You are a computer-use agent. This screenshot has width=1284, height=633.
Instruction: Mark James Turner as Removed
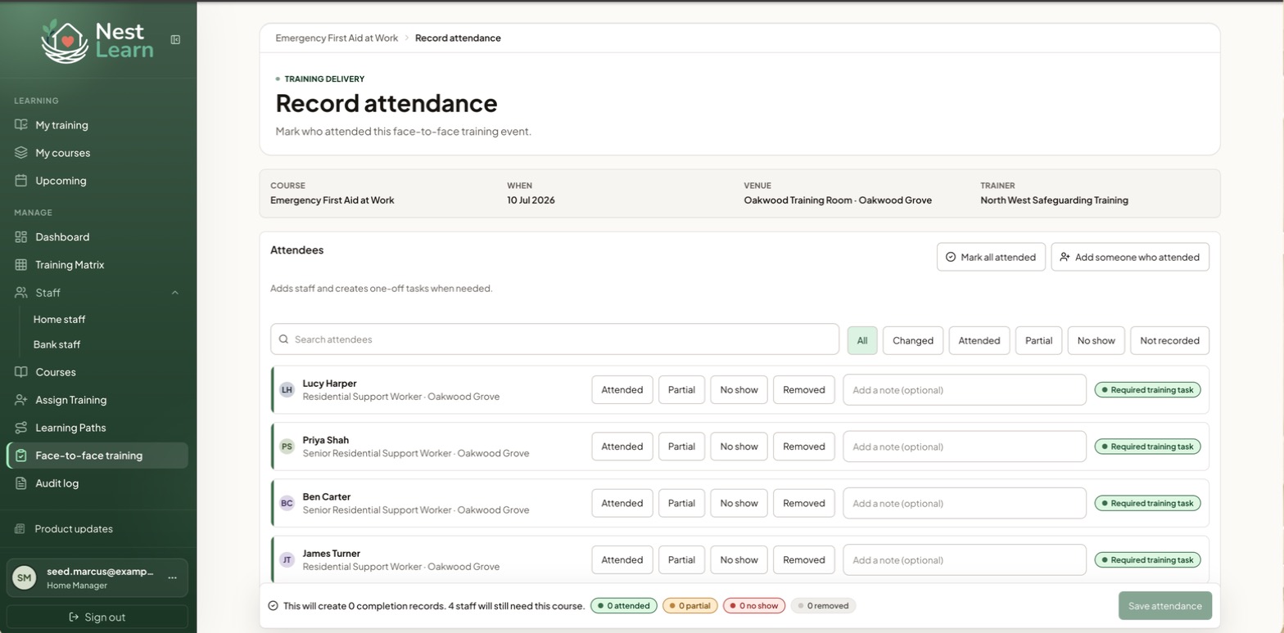tap(804, 560)
